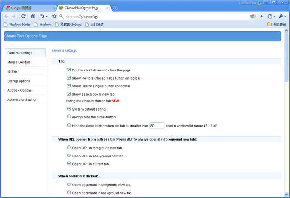This screenshot has width=290, height=198.
Task: Open dropdown next to Restore Closed Tabs
Action: [47, 16]
